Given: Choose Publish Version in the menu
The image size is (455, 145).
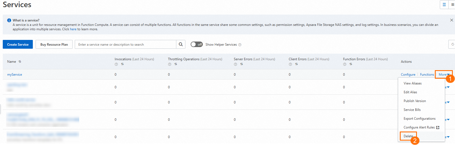Looking at the screenshot, I should point(415,101).
